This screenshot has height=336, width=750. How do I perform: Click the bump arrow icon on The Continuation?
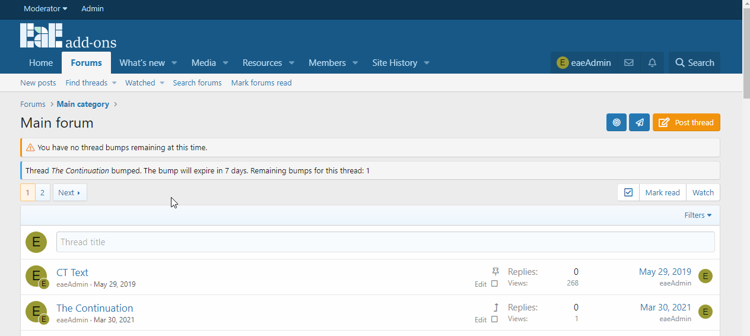click(495, 308)
